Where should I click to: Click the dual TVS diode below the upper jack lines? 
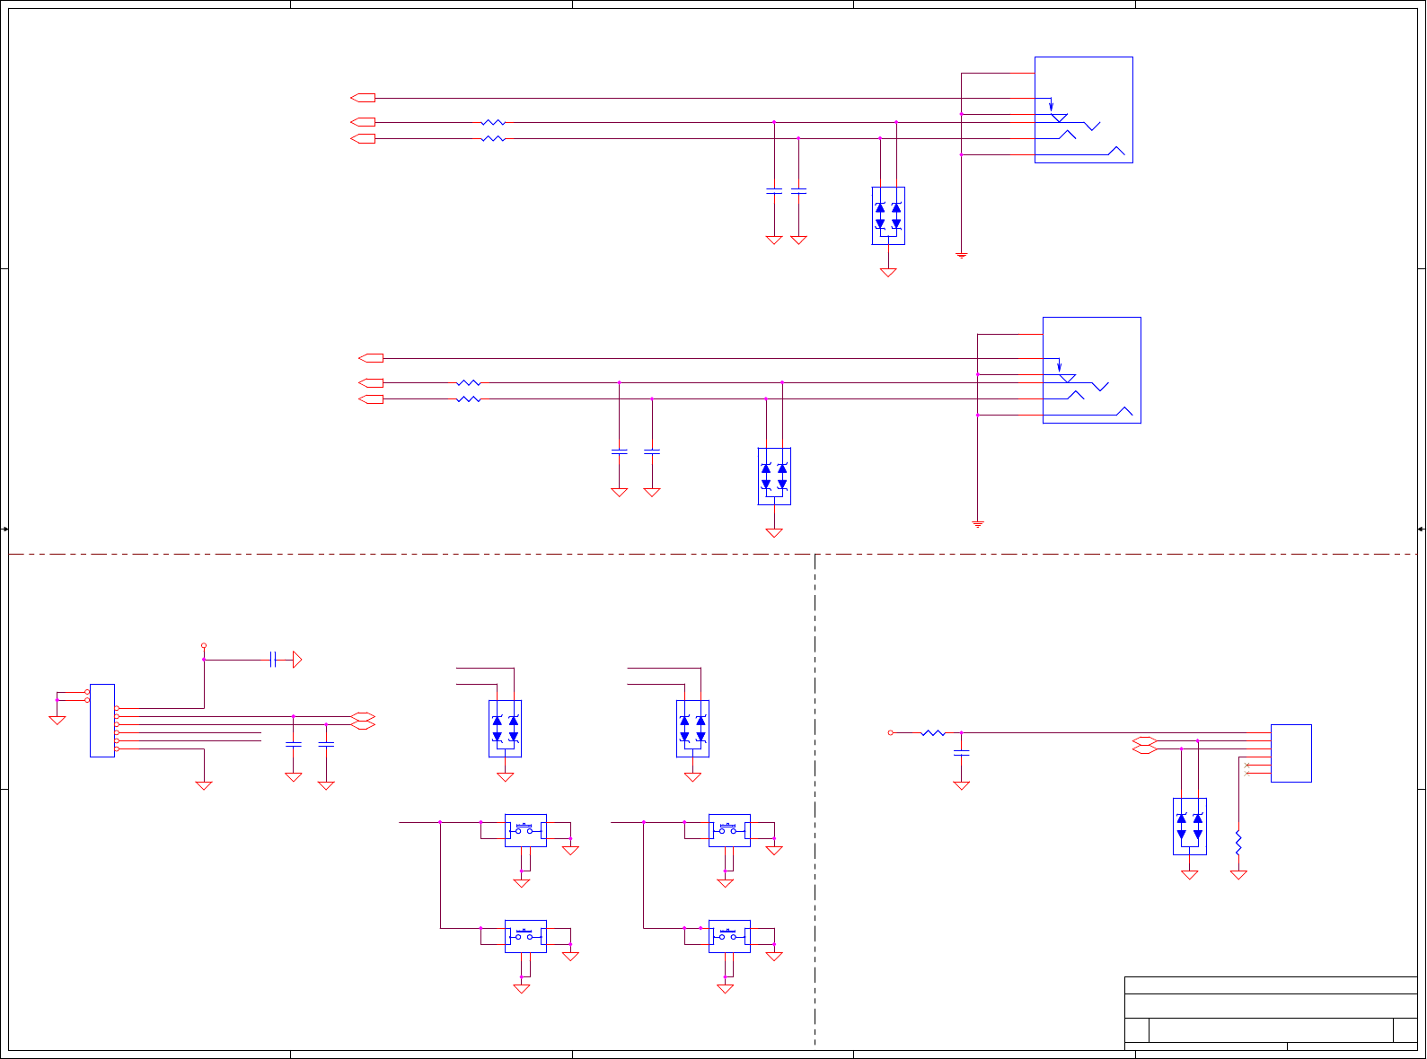tap(888, 215)
